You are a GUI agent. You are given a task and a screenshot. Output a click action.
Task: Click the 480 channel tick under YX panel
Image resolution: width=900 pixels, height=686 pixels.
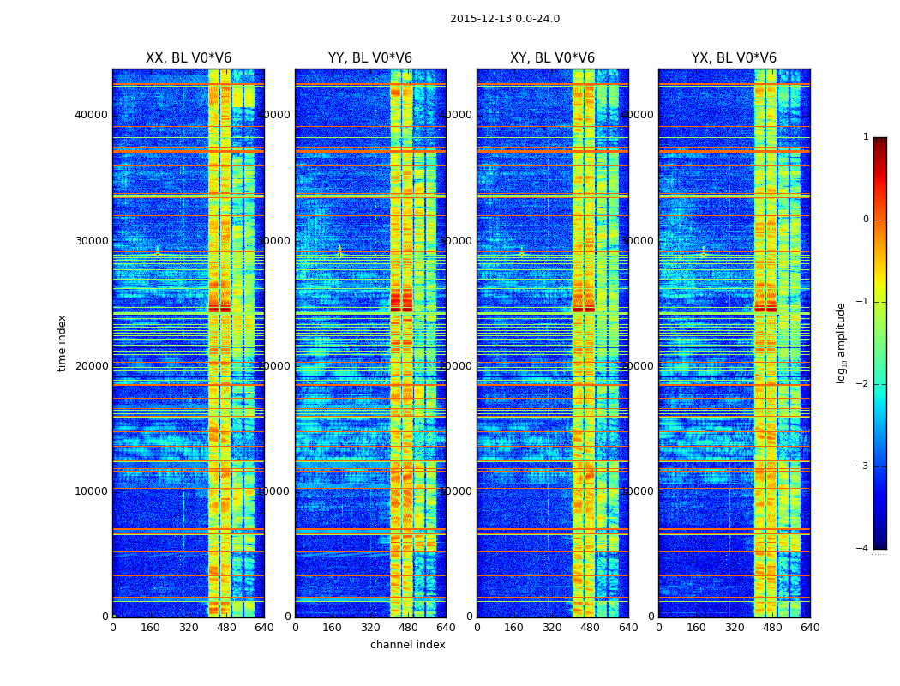click(772, 628)
